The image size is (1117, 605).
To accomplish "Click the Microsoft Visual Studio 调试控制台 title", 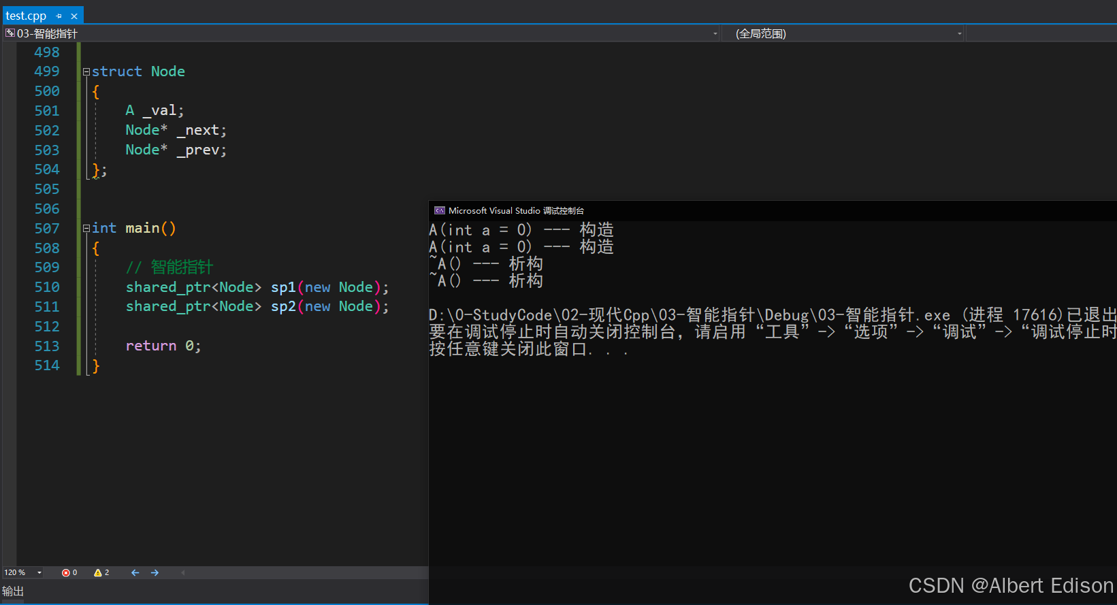I will [516, 211].
